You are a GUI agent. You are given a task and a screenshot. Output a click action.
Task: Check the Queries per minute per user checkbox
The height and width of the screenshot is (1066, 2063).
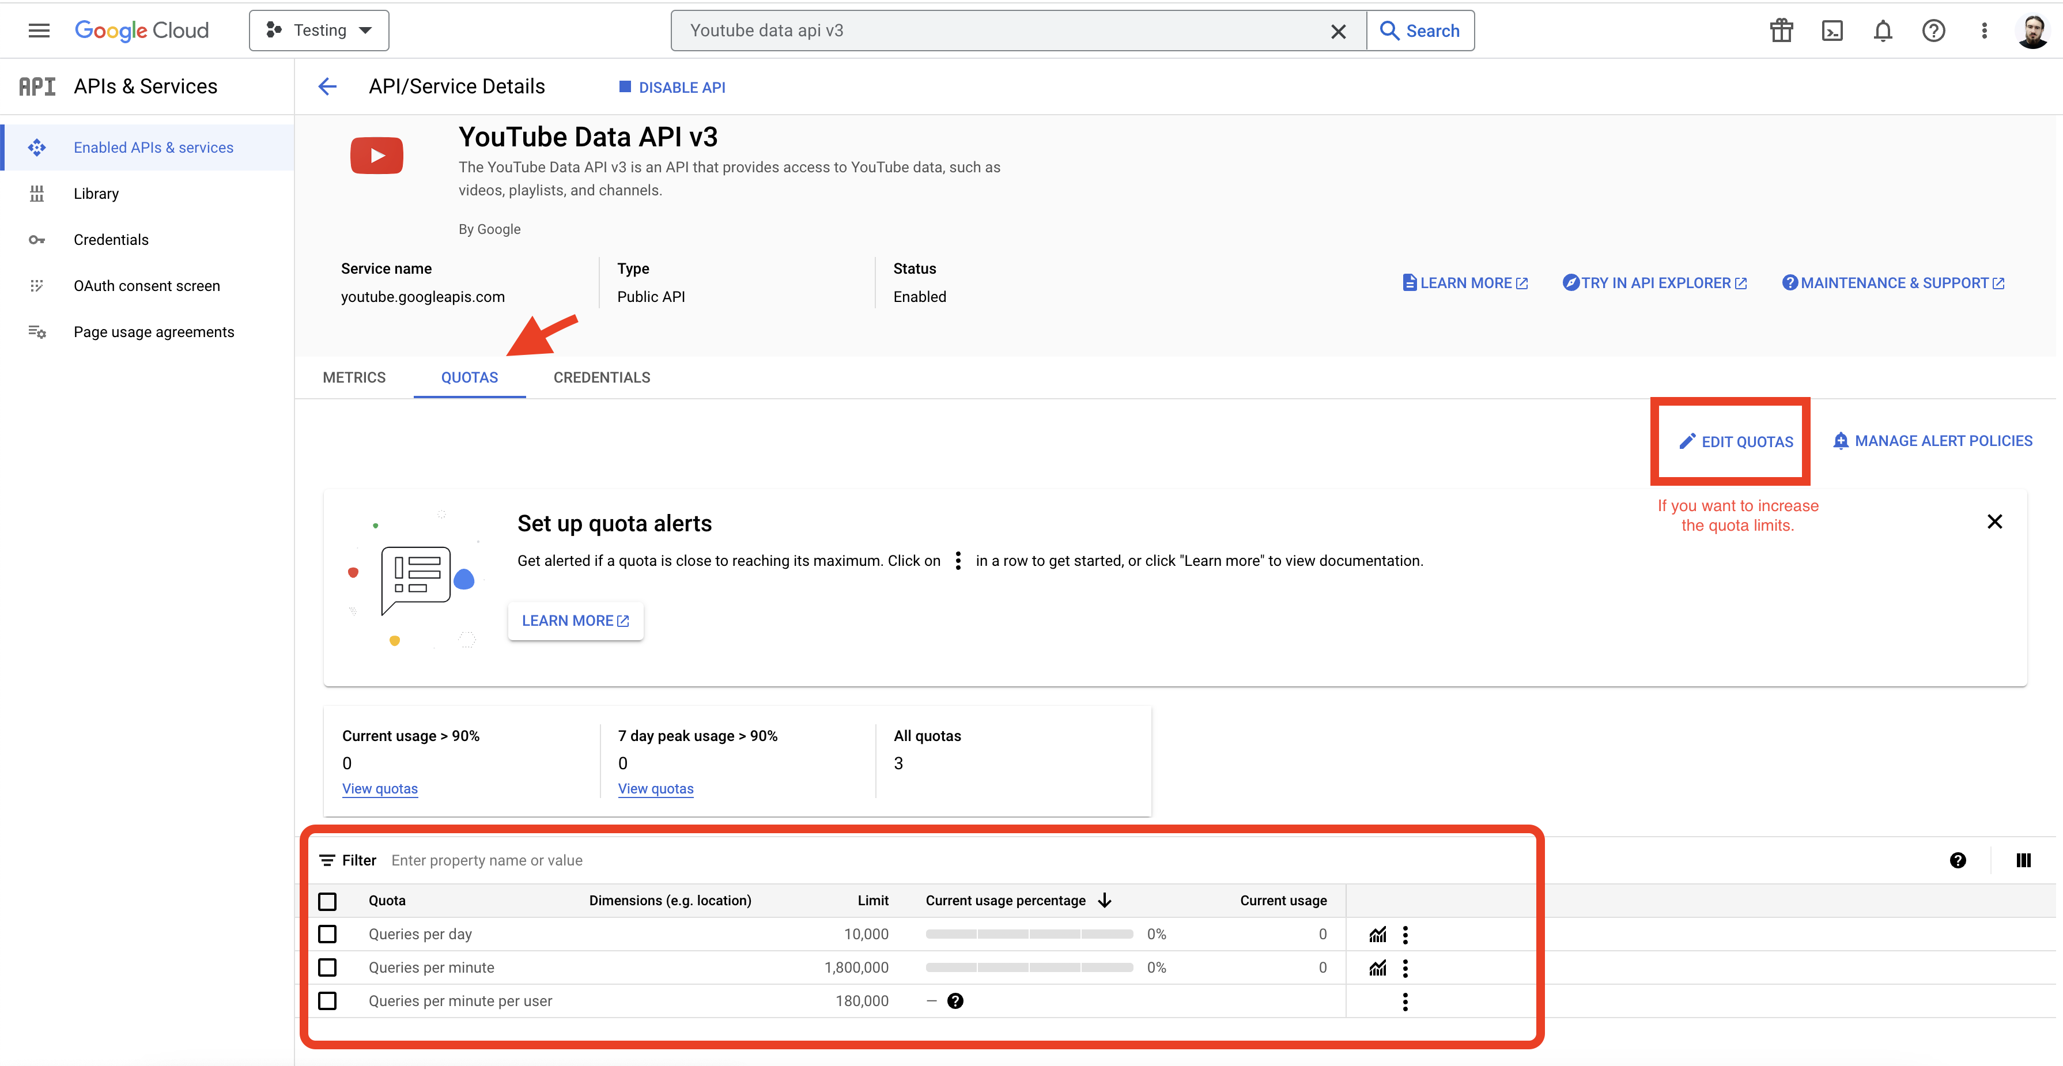click(x=327, y=1001)
